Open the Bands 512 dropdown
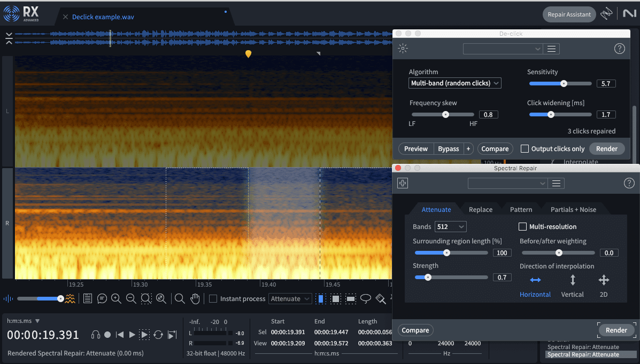The width and height of the screenshot is (640, 364). pyautogui.click(x=450, y=227)
